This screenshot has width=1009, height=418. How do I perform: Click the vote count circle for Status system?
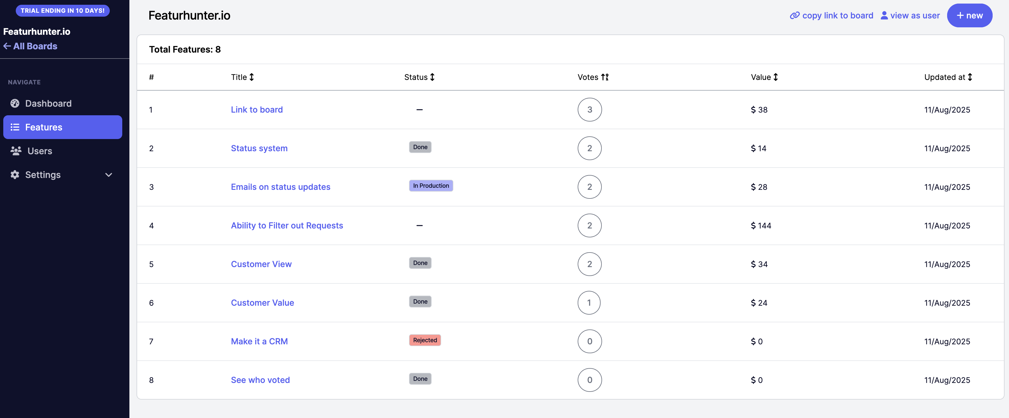[x=590, y=148]
